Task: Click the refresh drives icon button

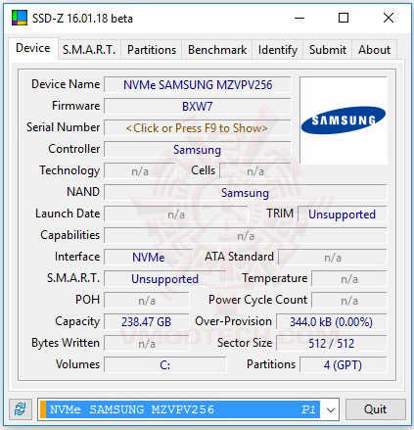Action: click(21, 409)
